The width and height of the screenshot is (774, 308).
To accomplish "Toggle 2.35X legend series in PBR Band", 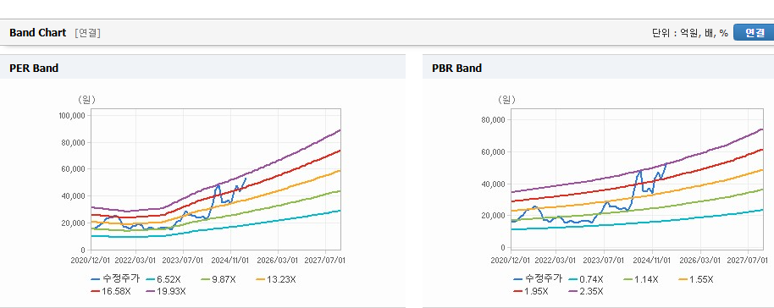I will click(x=586, y=291).
